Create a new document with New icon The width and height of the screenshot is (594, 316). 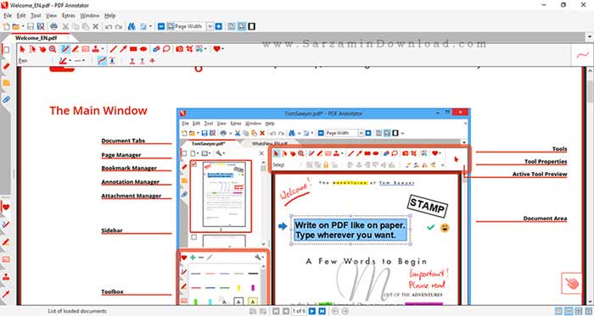click(x=6, y=26)
